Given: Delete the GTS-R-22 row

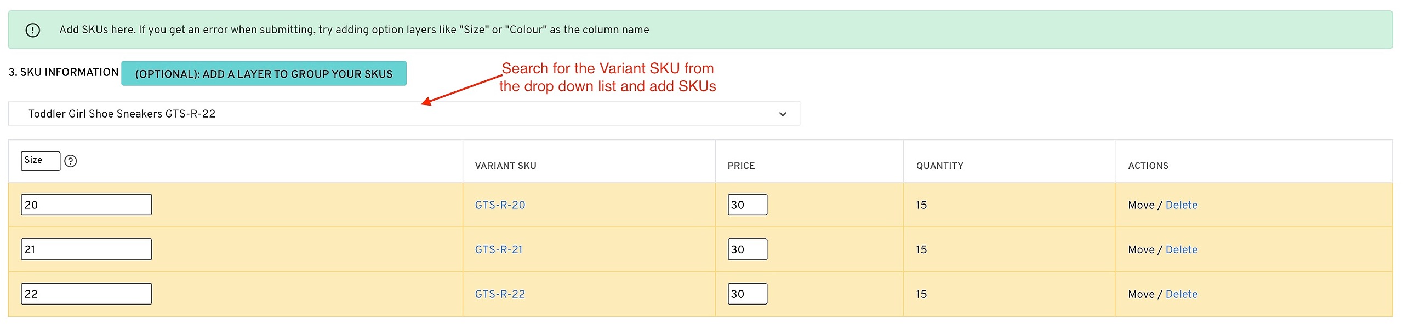Looking at the screenshot, I should tap(1181, 294).
